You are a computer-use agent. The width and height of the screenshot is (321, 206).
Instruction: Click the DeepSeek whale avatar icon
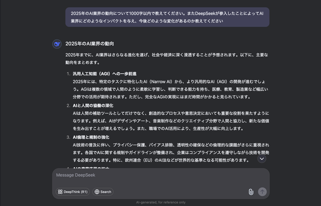[x=57, y=44]
